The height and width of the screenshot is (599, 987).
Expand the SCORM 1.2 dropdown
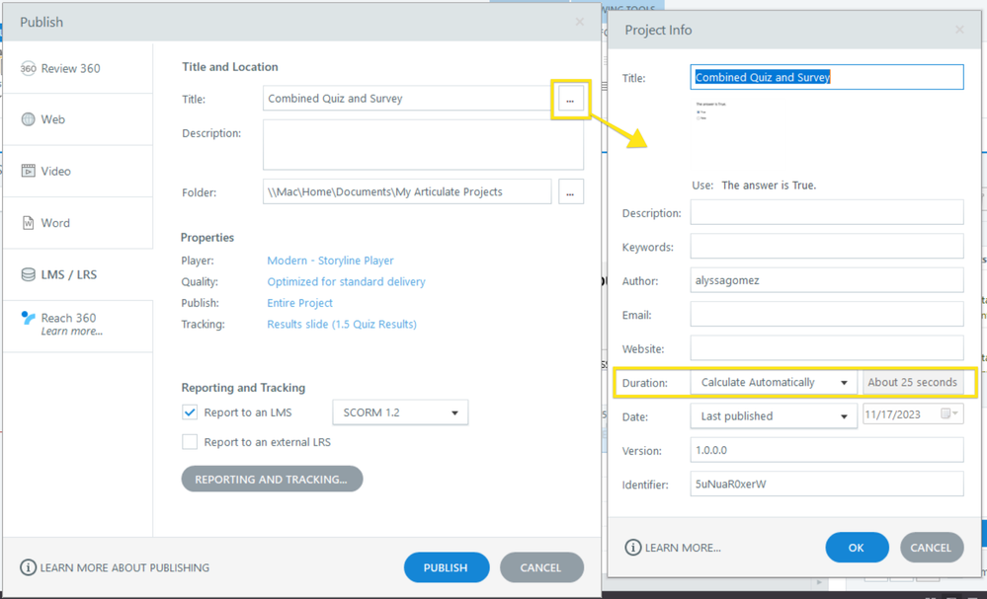point(400,412)
